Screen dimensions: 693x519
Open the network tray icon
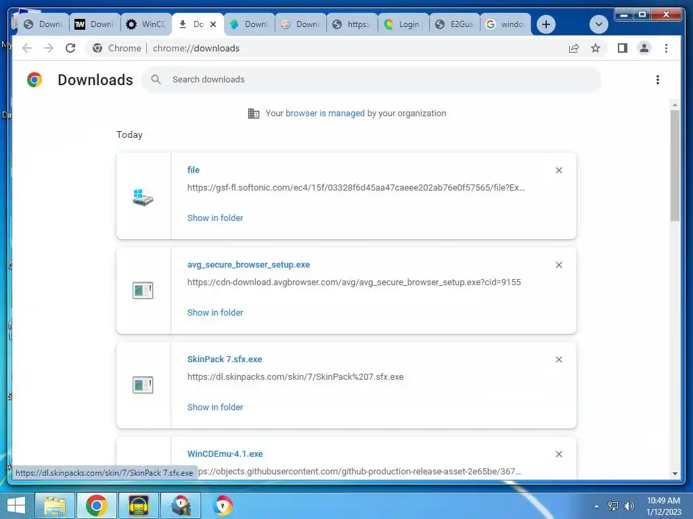coord(613,506)
